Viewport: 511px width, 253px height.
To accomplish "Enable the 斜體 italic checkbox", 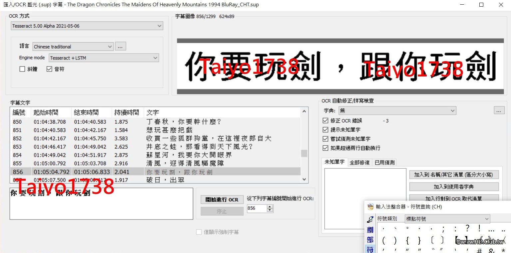I will [22, 69].
